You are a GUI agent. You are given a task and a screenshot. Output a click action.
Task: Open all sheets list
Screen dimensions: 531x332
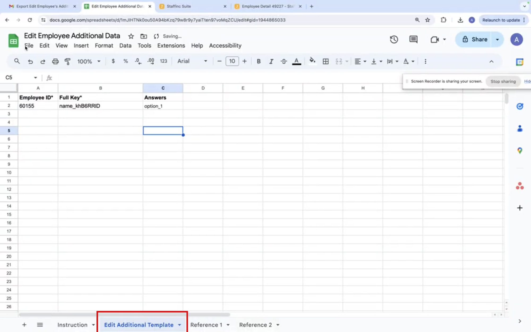click(40, 325)
